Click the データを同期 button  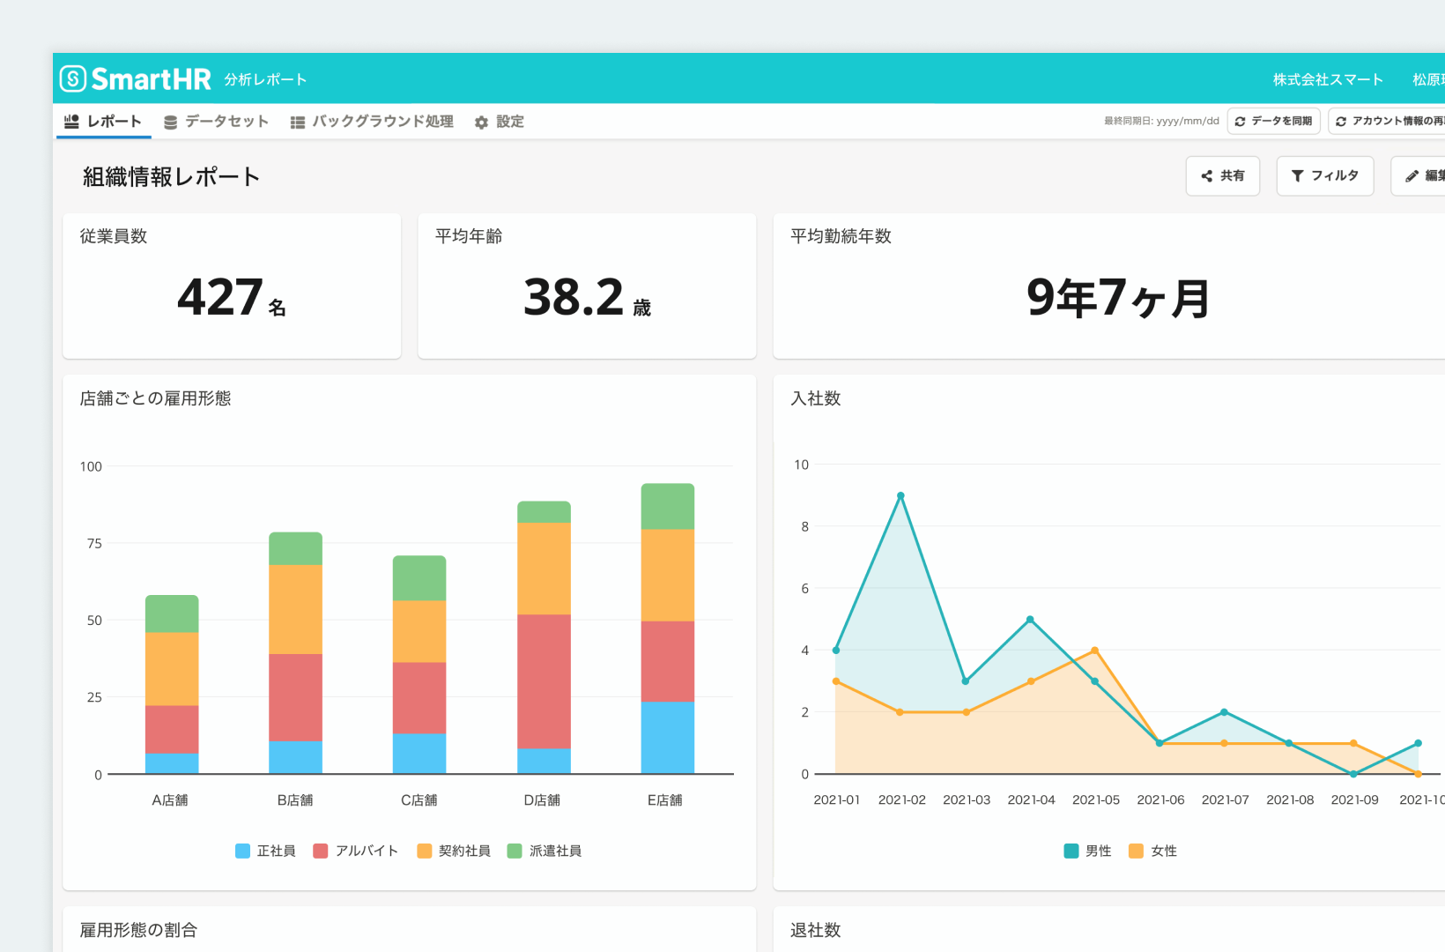click(x=1273, y=121)
